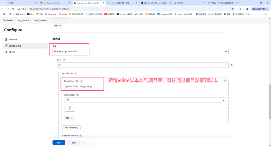Click the 流水线 pipeline icon in sidebar

pos(6,52)
